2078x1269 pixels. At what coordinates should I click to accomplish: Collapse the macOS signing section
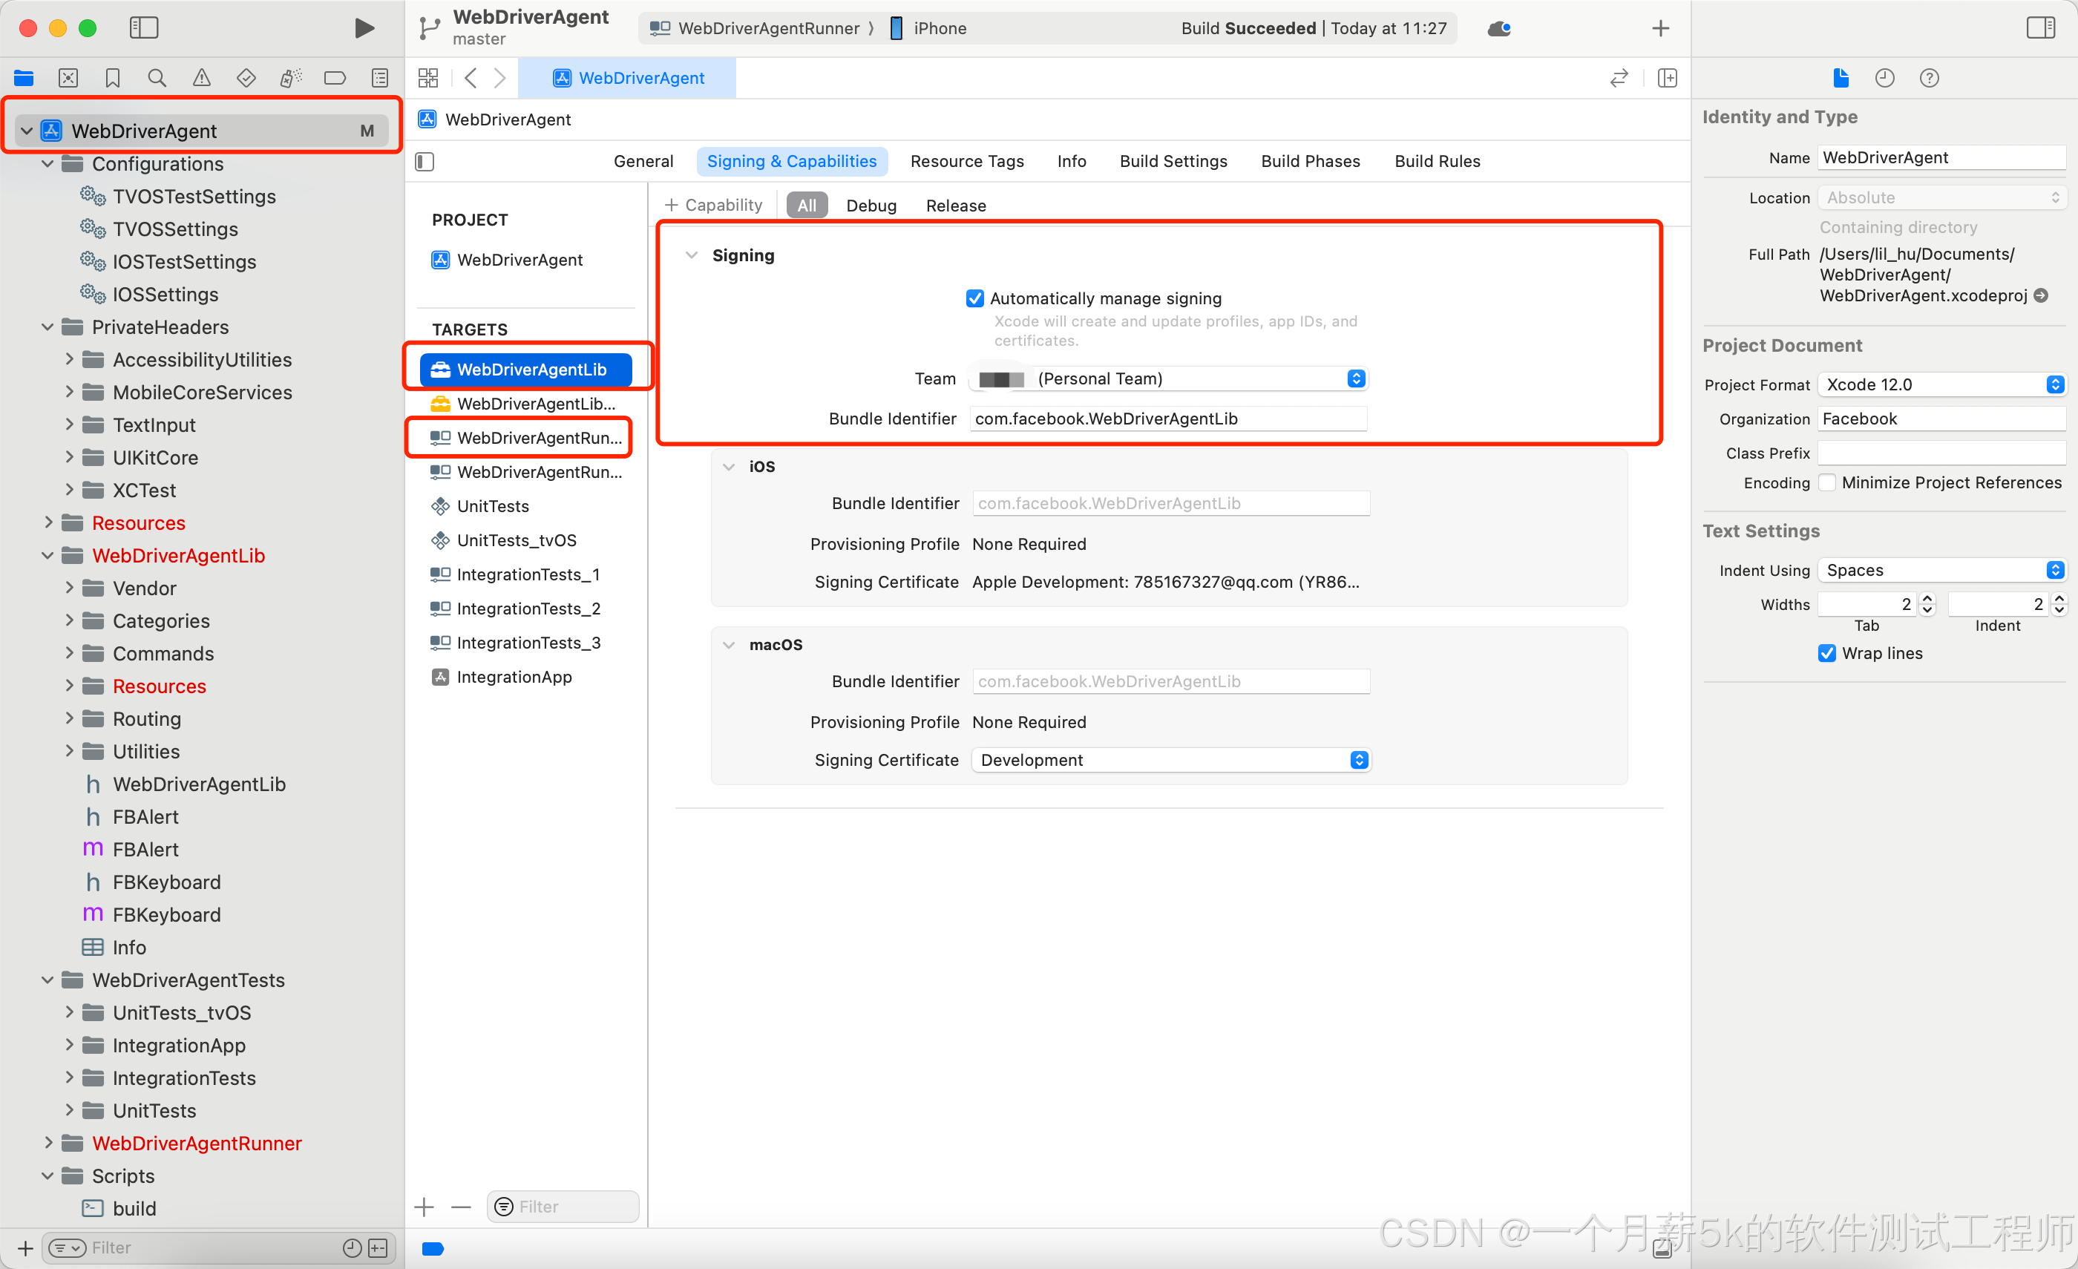pyautogui.click(x=729, y=644)
